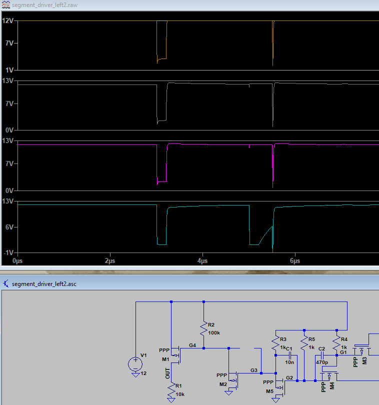Click the R5 component label
This screenshot has height=405, width=379.
[311, 339]
